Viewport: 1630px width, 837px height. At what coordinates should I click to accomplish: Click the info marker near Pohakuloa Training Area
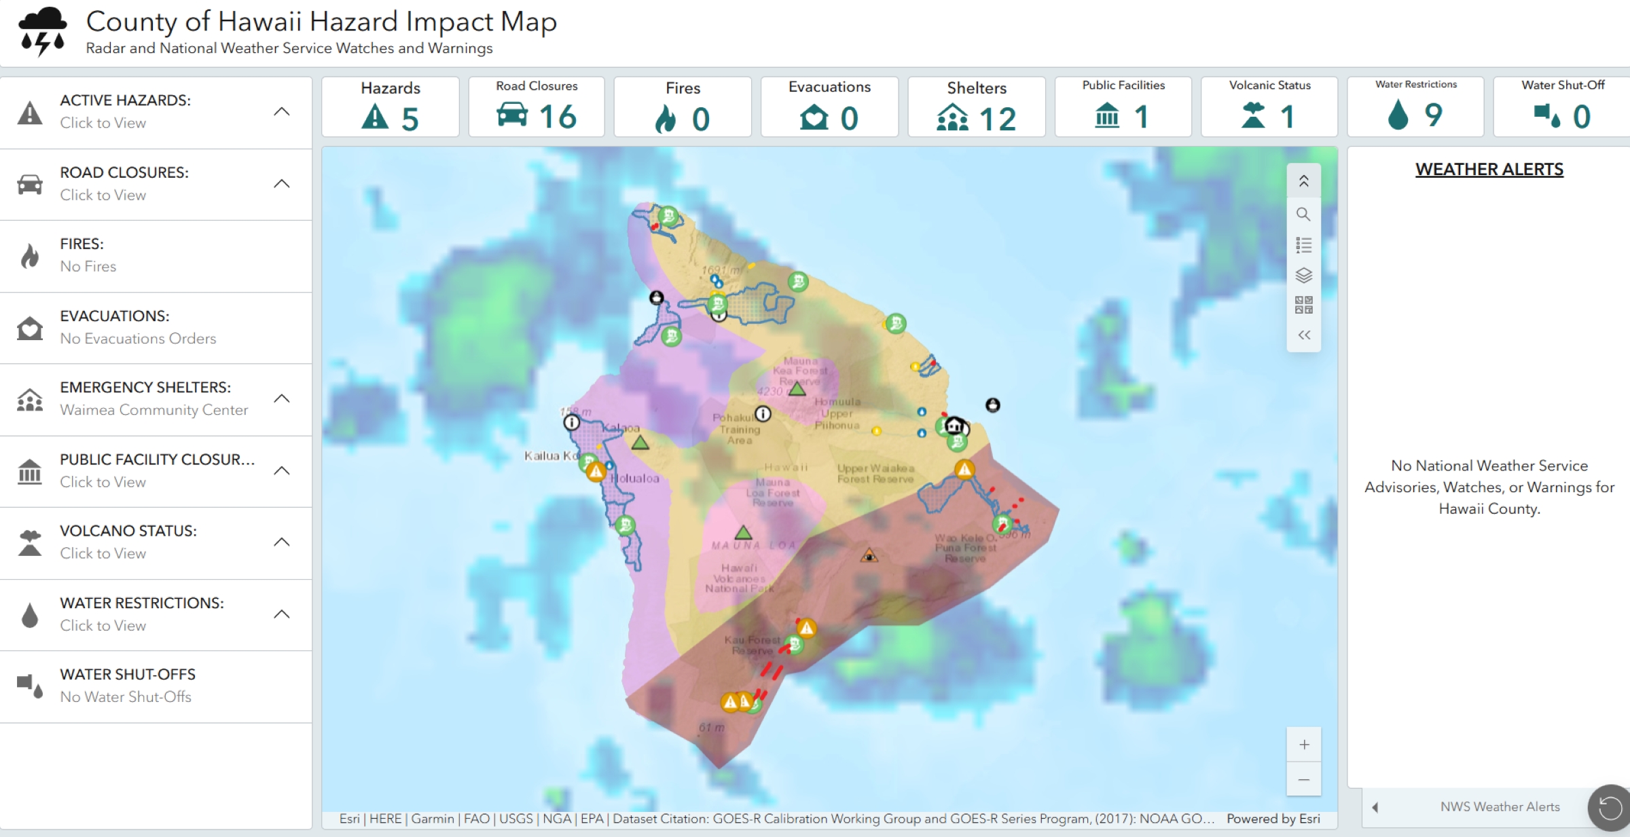pos(763,413)
